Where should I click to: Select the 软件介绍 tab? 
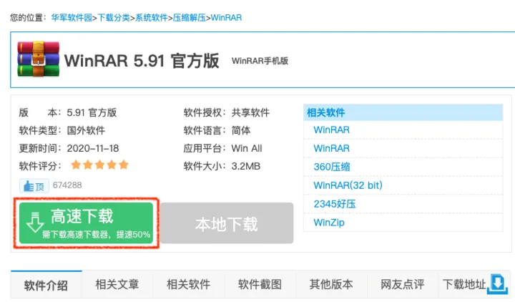46,285
